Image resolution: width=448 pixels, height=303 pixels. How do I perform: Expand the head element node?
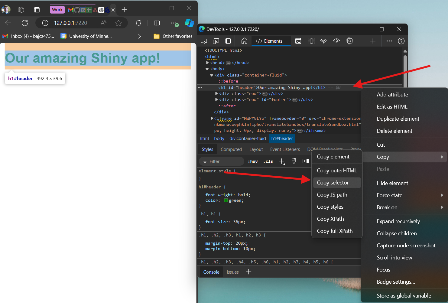[207, 63]
